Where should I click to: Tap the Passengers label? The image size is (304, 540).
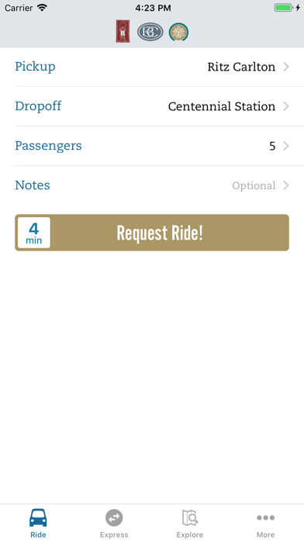click(48, 146)
